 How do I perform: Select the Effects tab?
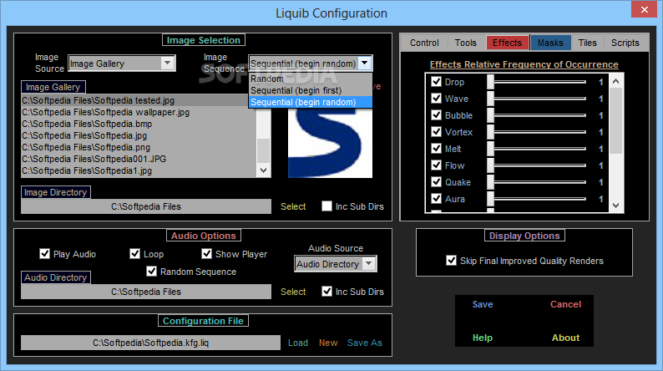coord(507,43)
